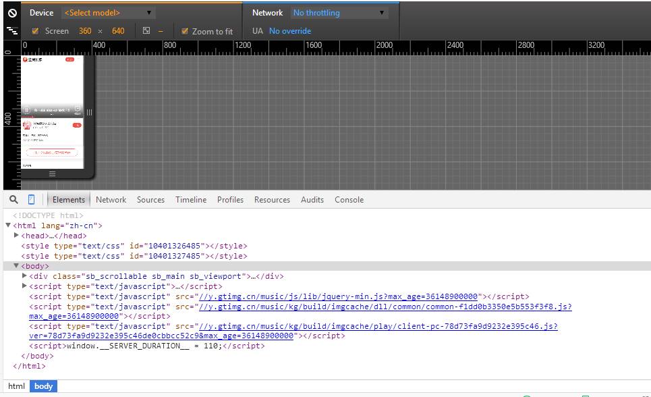Image resolution: width=651 pixels, height=397 pixels.
Task: Select html in the breadcrumb bar
Action: coord(17,386)
